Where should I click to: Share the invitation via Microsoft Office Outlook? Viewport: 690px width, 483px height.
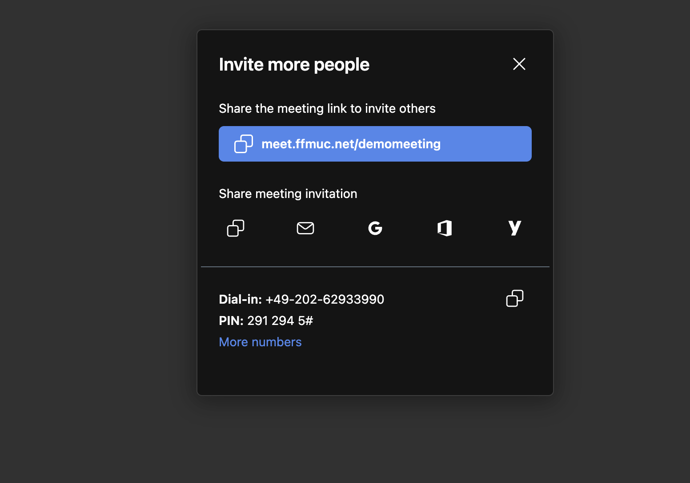tap(445, 228)
